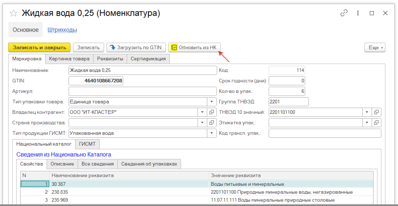Viewport: 398px width, 206px height.
Task: Open ТНВЭД 10 значный value with its open icon
Action: [x=377, y=112]
